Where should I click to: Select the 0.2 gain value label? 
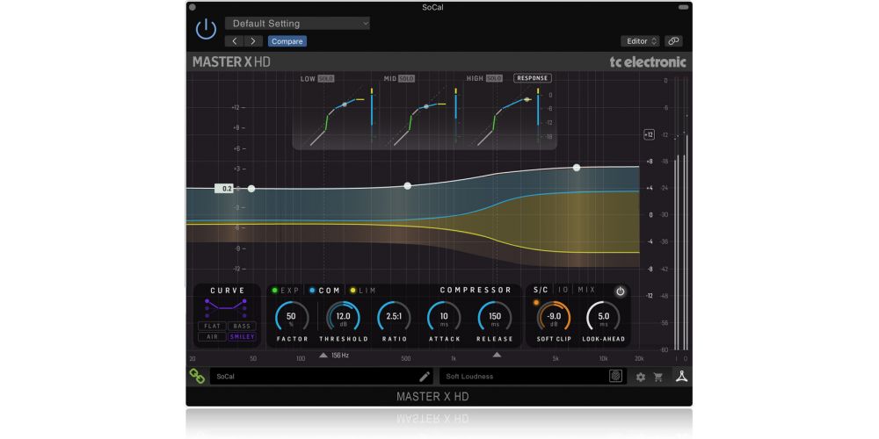coord(225,189)
